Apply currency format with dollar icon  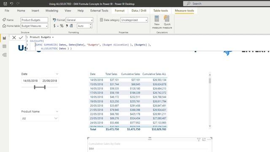[x=54, y=26]
